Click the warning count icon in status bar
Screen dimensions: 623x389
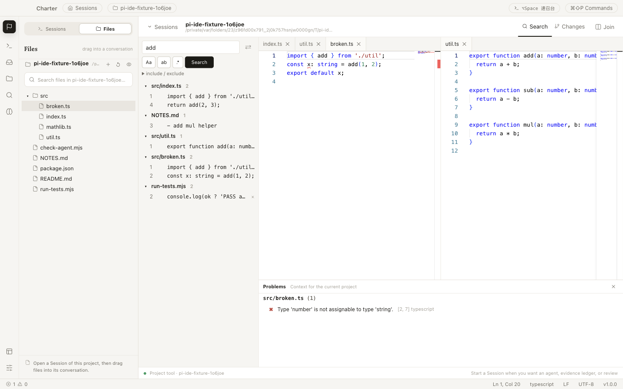tap(20, 384)
